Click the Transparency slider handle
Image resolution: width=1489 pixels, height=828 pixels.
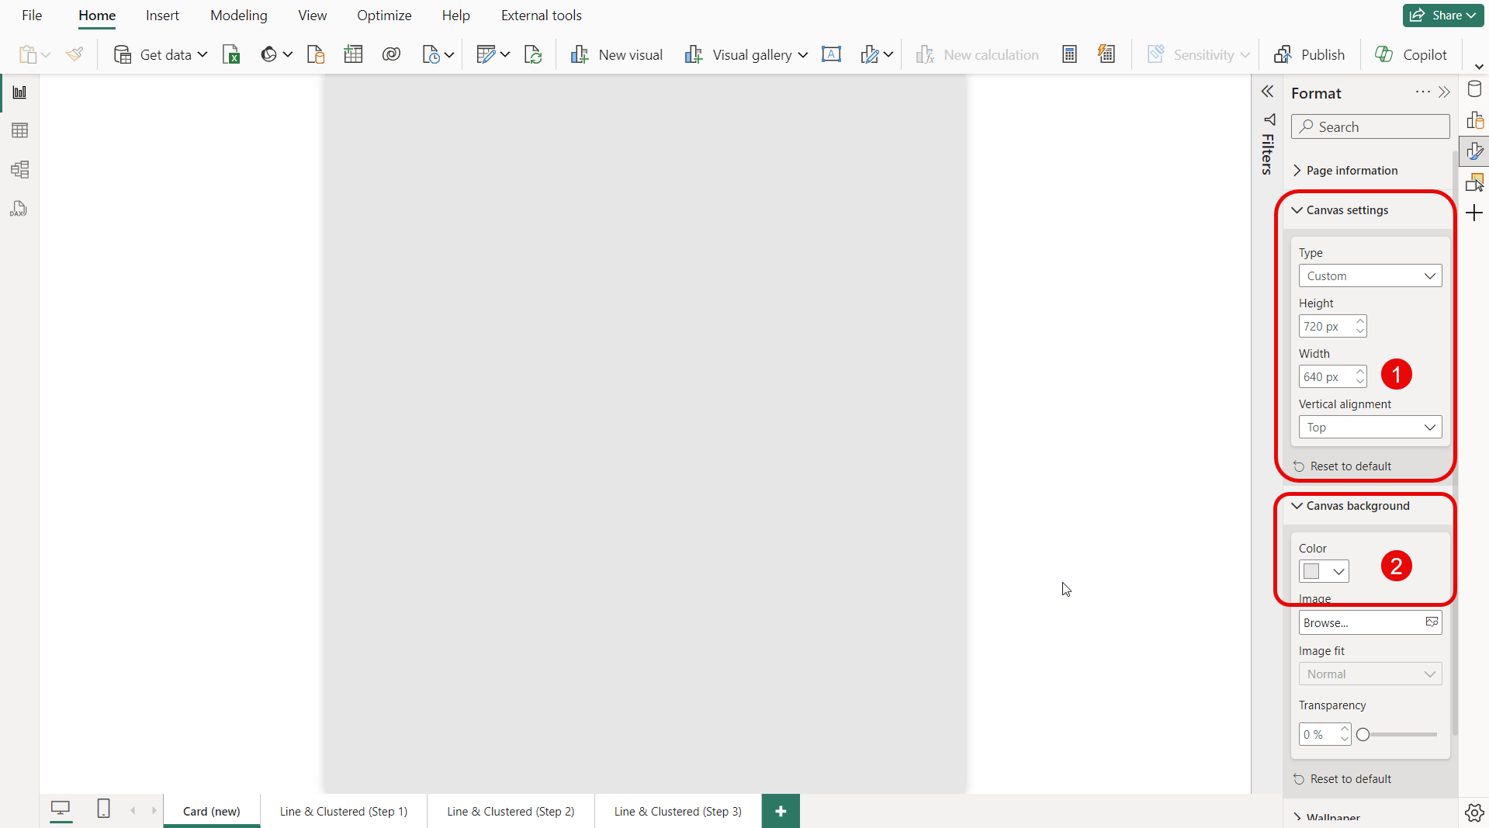(x=1363, y=735)
